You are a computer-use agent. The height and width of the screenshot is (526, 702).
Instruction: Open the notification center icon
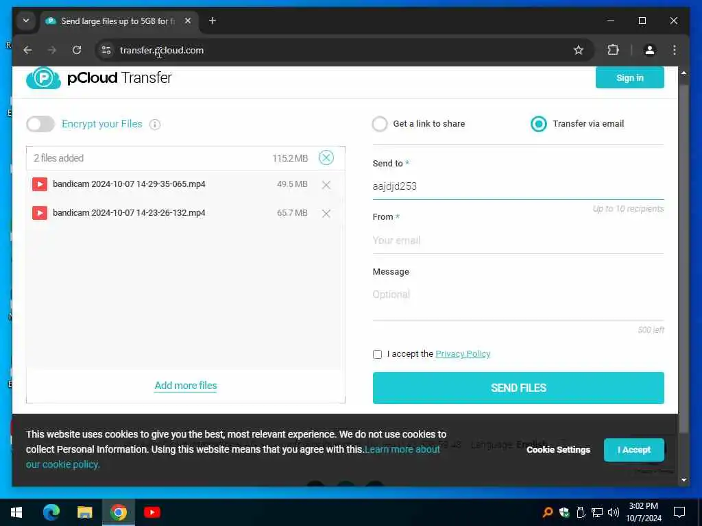point(679,512)
